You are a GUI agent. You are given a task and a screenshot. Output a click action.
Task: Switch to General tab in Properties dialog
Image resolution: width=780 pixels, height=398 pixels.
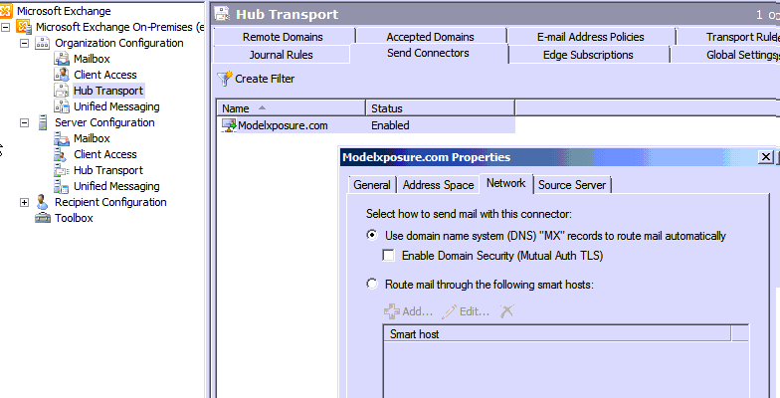pyautogui.click(x=372, y=185)
